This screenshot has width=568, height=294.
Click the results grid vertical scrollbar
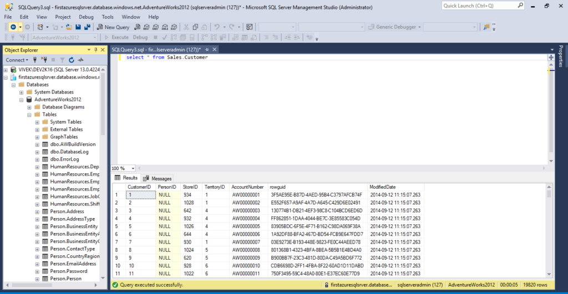click(x=549, y=231)
